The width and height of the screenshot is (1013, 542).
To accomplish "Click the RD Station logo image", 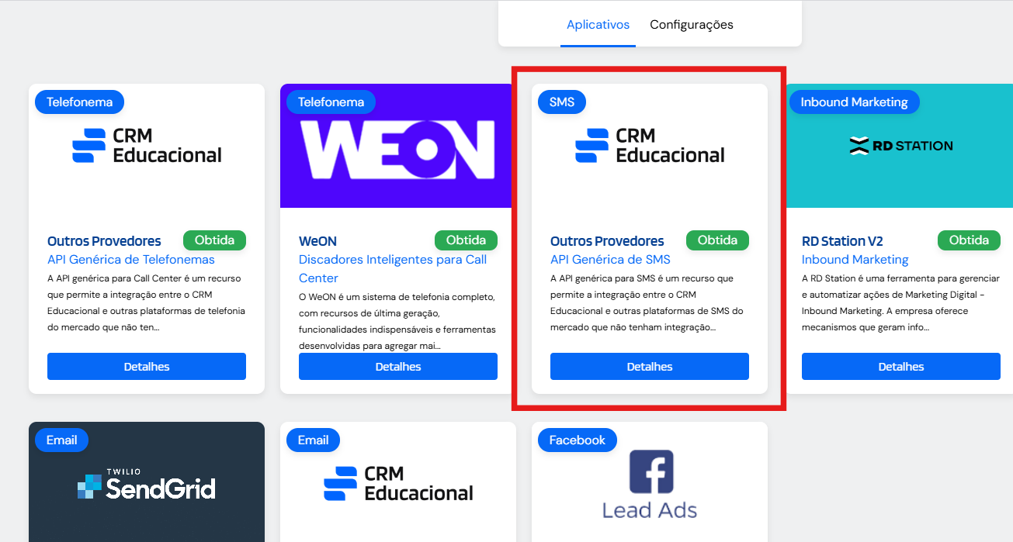I will click(x=900, y=146).
